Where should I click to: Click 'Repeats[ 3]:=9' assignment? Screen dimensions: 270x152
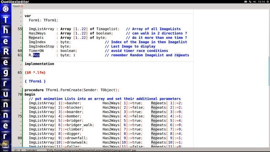click(x=167, y=112)
